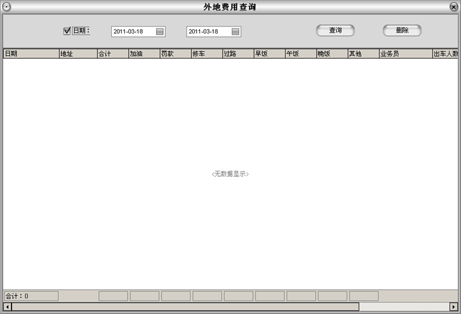Click the 合计：0 footer total cell
The image size is (461, 314).
pyautogui.click(x=31, y=296)
